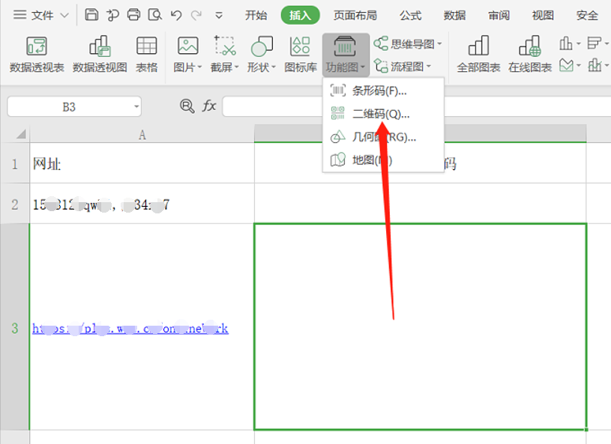This screenshot has height=444, width=611.
Task: Select the 插入 ribbon tab
Action: click(x=300, y=15)
